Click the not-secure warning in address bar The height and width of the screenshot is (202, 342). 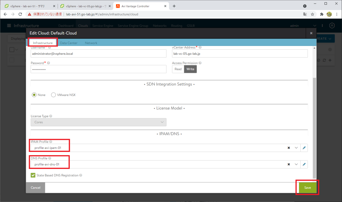pos(45,14)
